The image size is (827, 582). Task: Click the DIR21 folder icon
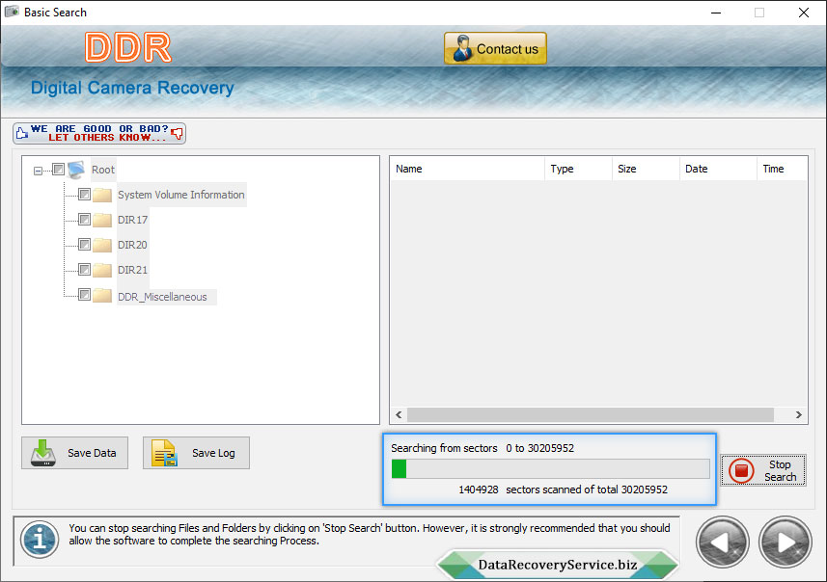(x=102, y=270)
